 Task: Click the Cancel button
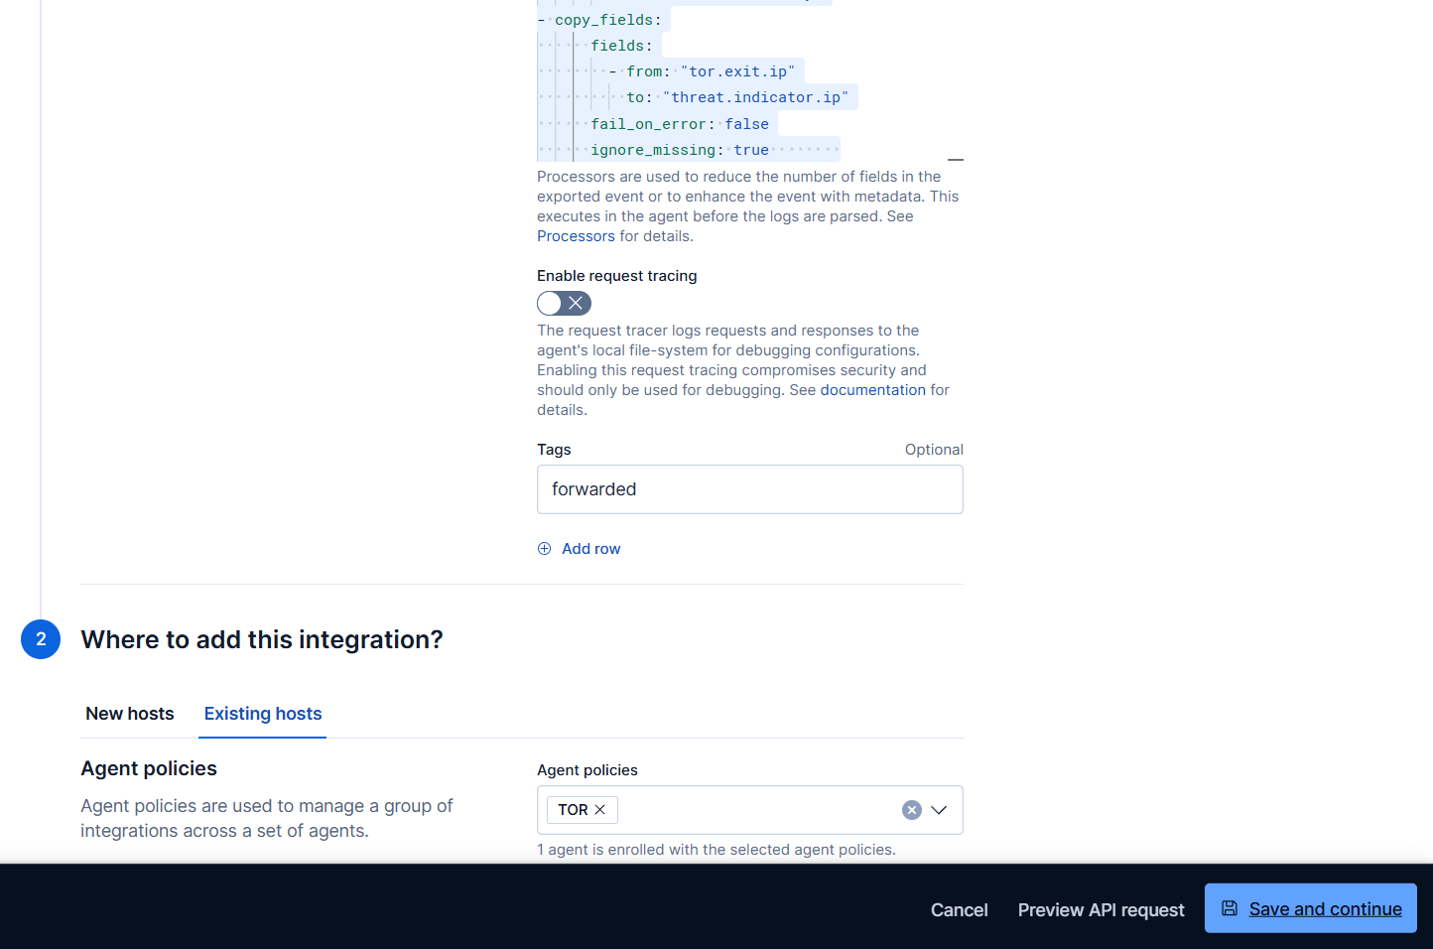(959, 910)
